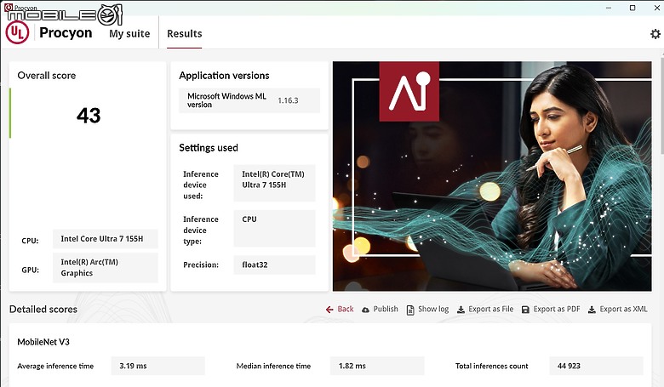This screenshot has width=664, height=387.
Task: Click the vertical scrollbar on the right
Action: coord(661,104)
